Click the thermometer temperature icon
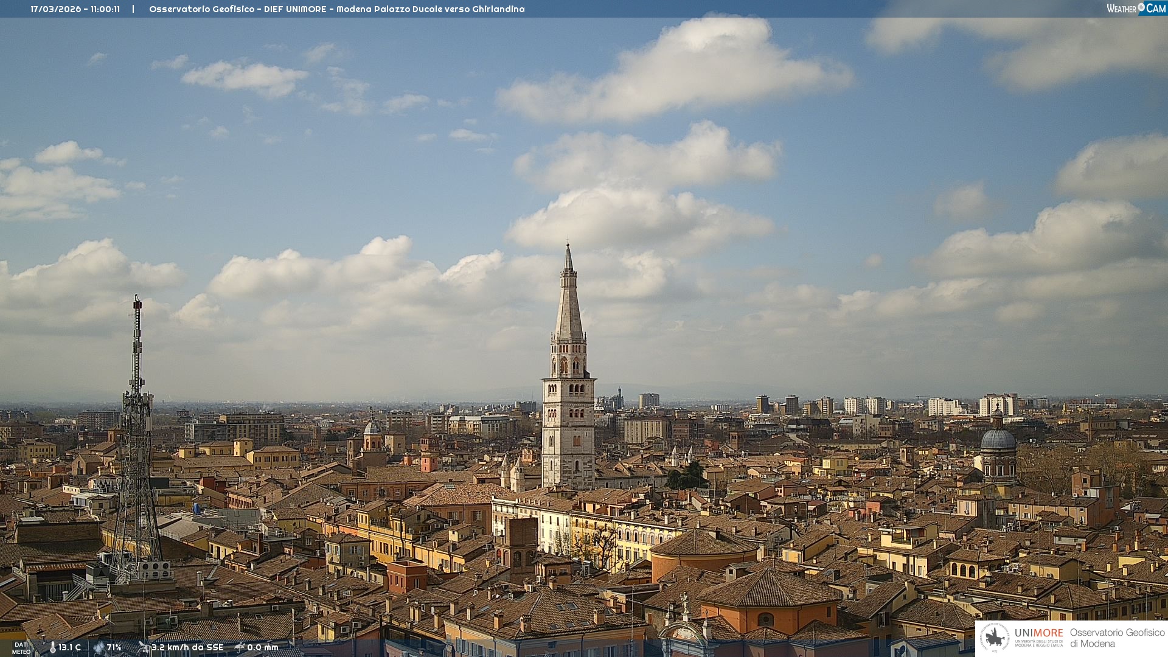Screen dimensions: 1168x657 pyautogui.click(x=53, y=648)
